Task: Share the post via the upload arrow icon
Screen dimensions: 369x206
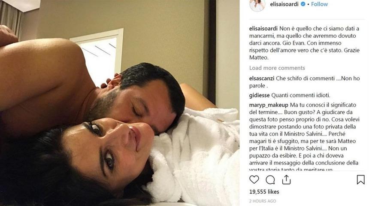Action: [286, 180]
